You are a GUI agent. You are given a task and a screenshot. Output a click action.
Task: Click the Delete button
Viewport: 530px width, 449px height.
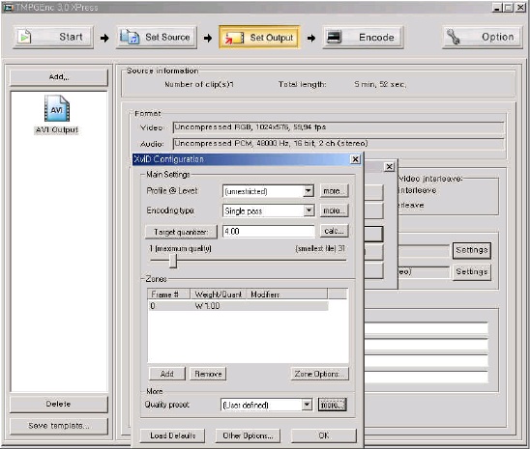tap(59, 404)
